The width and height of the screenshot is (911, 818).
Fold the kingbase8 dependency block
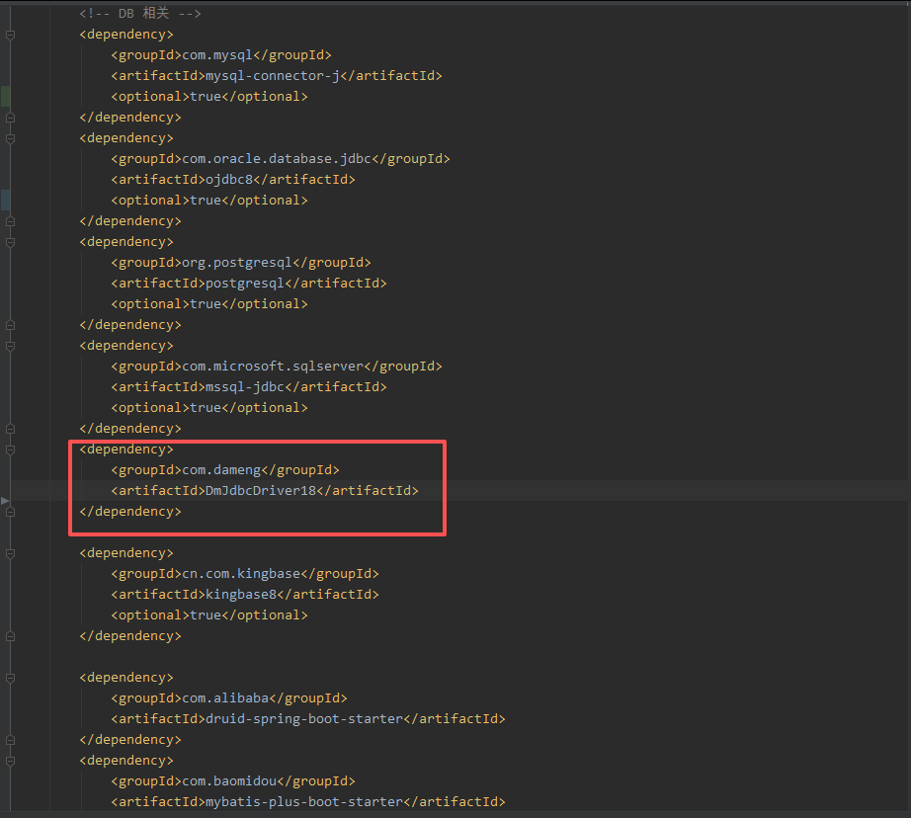point(10,553)
